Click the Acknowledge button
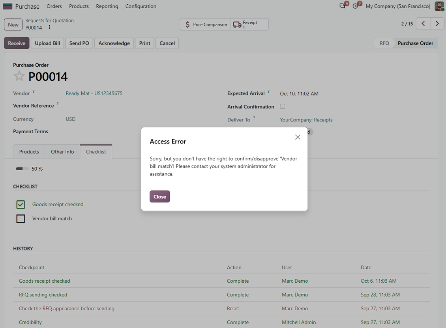This screenshot has height=328, width=446. click(x=114, y=43)
